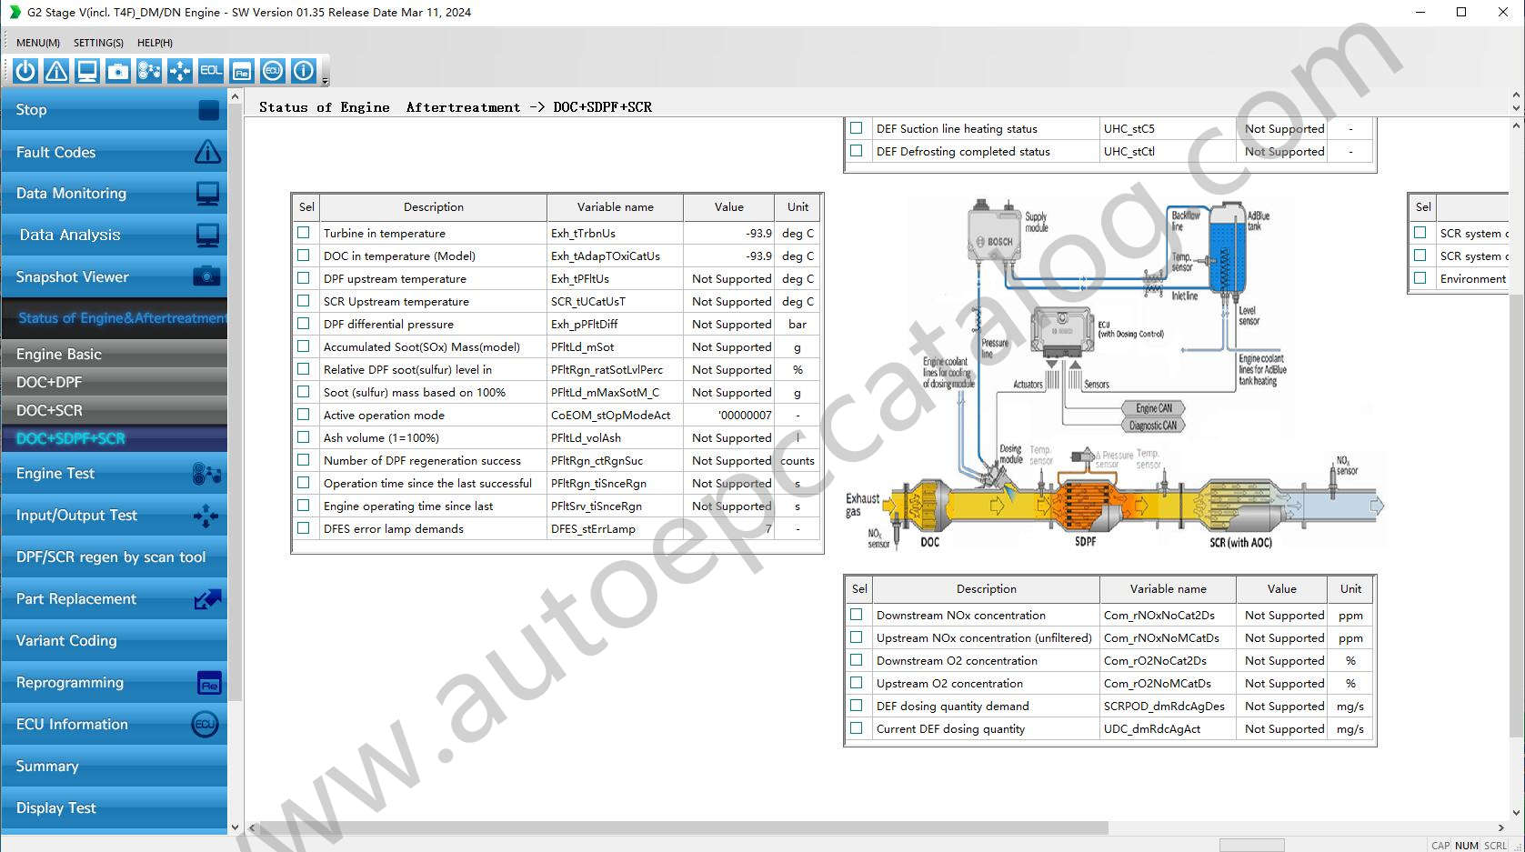Click the camera snapshot toolbar icon
The width and height of the screenshot is (1525, 852).
[x=117, y=71]
